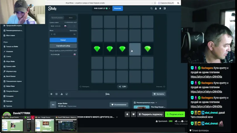Click the highlighted unrevealed tile under cursor
This screenshot has height=133, width=237.
click(x=135, y=49)
